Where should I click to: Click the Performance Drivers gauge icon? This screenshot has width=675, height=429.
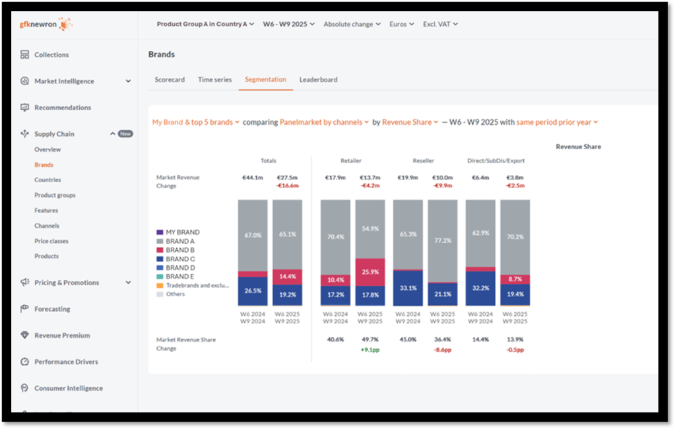[x=24, y=362]
